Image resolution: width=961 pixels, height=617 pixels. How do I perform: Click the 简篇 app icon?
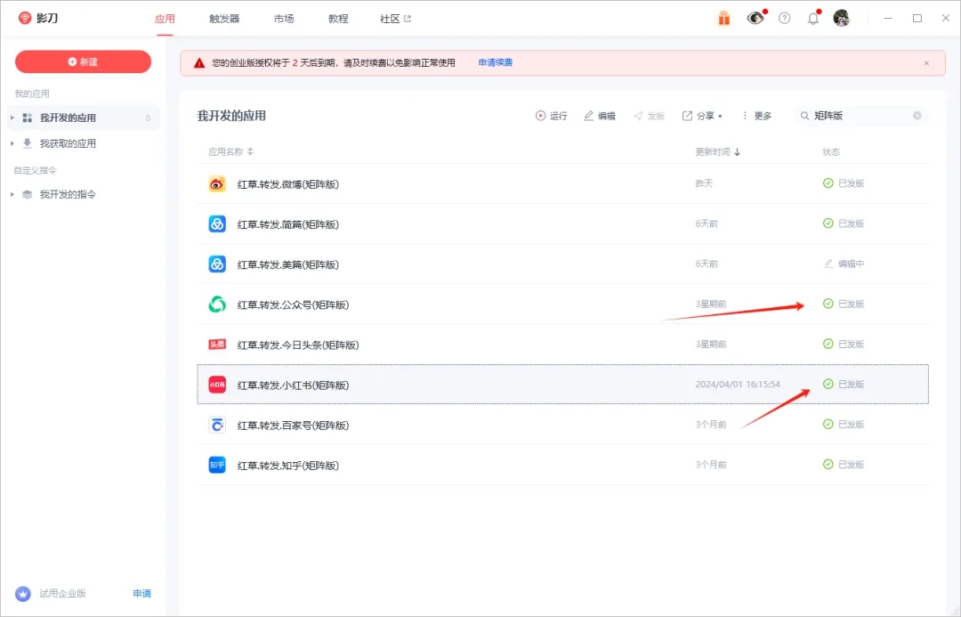pos(217,223)
